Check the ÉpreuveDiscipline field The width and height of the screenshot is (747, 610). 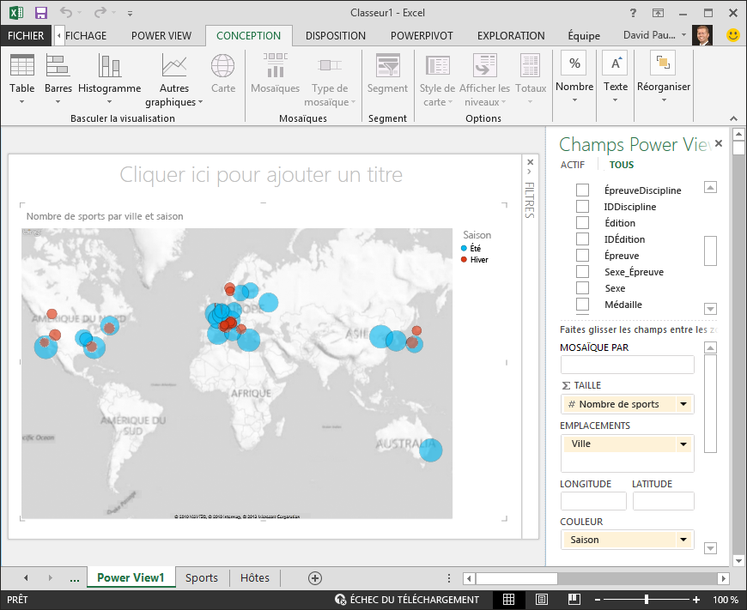point(583,190)
